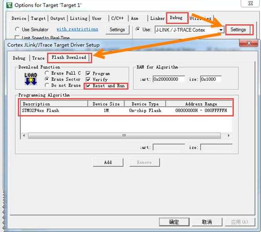Click the right scroll arrow of algorithm list

point(228,135)
